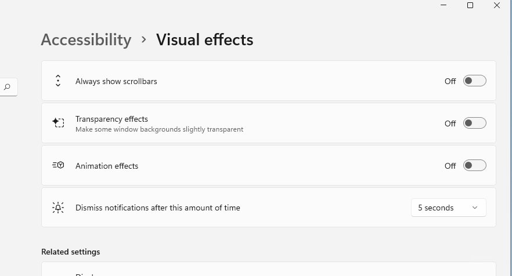Image resolution: width=512 pixels, height=276 pixels.
Task: Enable the Always show scrollbars toggle
Action: tap(474, 81)
